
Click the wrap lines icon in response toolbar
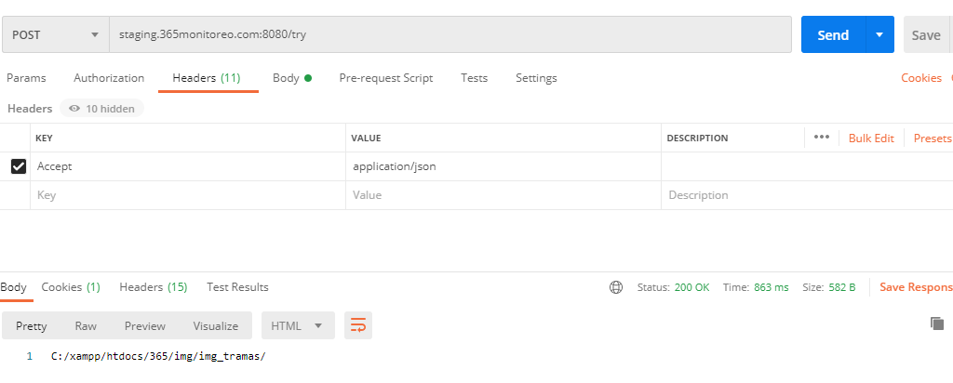tap(358, 325)
